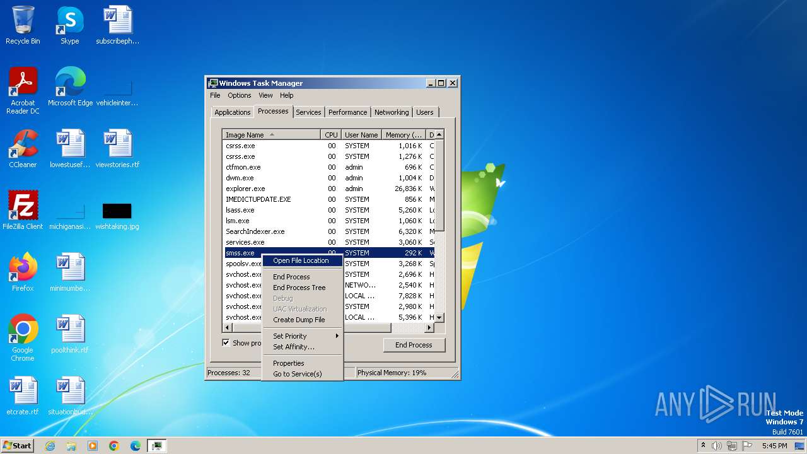Open Internet Explorer in taskbar
Viewport: 807px width, 454px height.
coord(50,446)
